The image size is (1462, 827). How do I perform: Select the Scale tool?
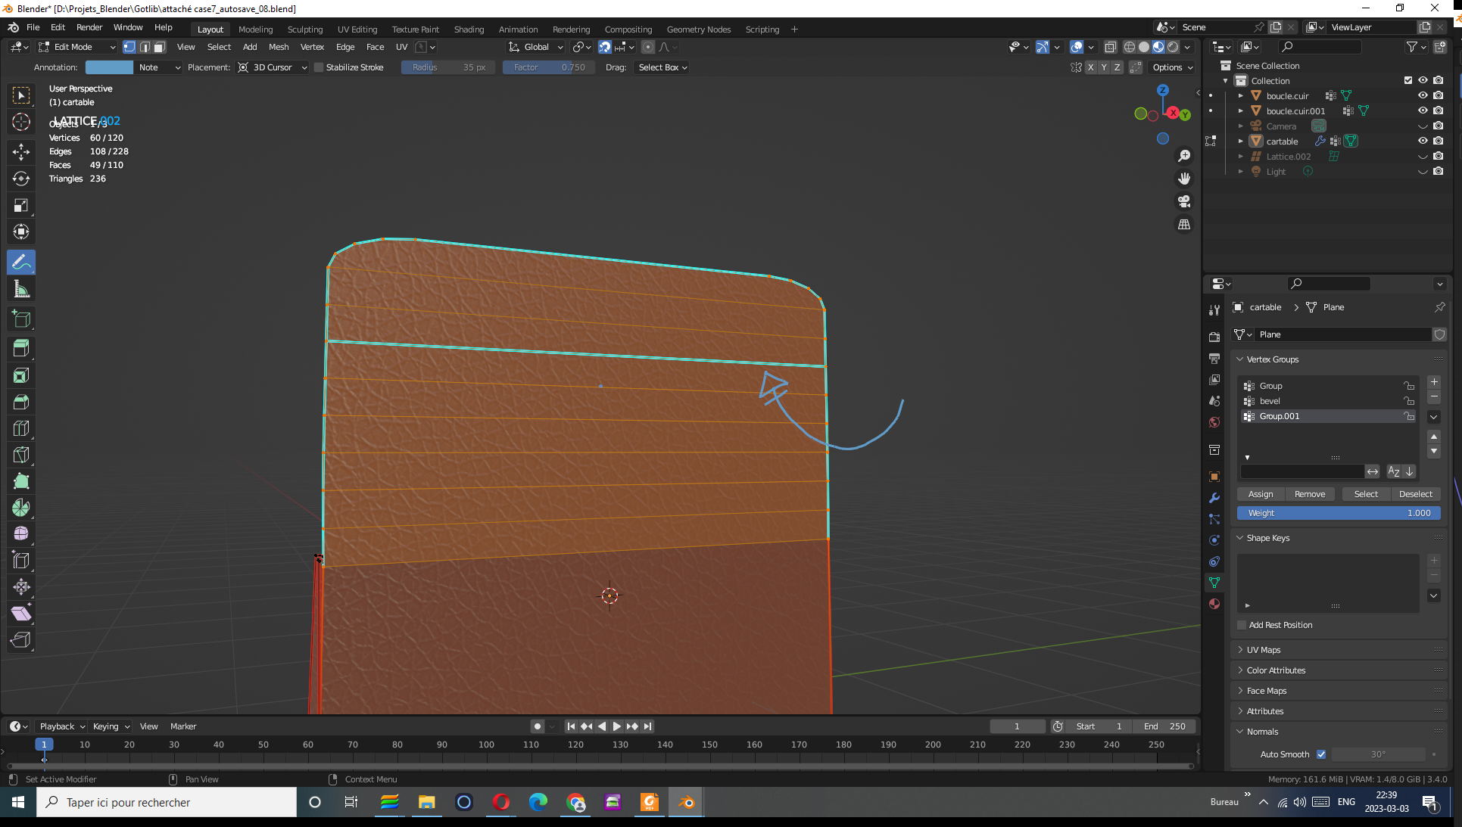(x=21, y=205)
